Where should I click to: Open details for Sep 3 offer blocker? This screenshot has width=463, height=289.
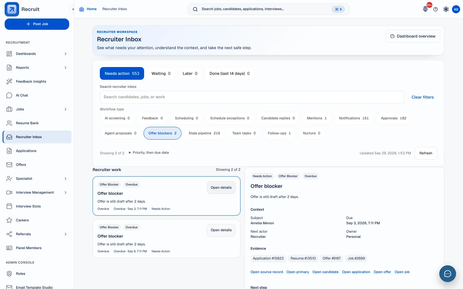coord(221,188)
